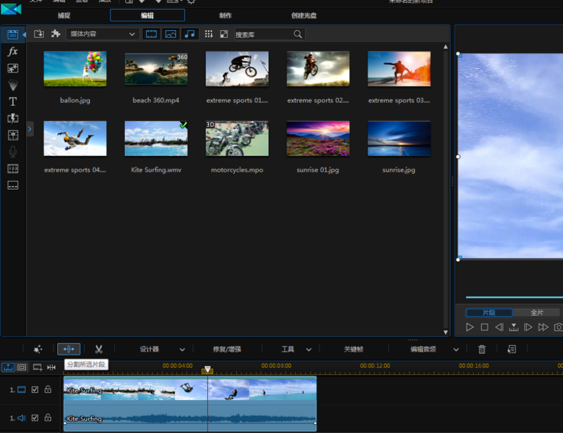Viewport: 563px width, 433px height.
Task: Open the Title room (T icon)
Action: (13, 102)
